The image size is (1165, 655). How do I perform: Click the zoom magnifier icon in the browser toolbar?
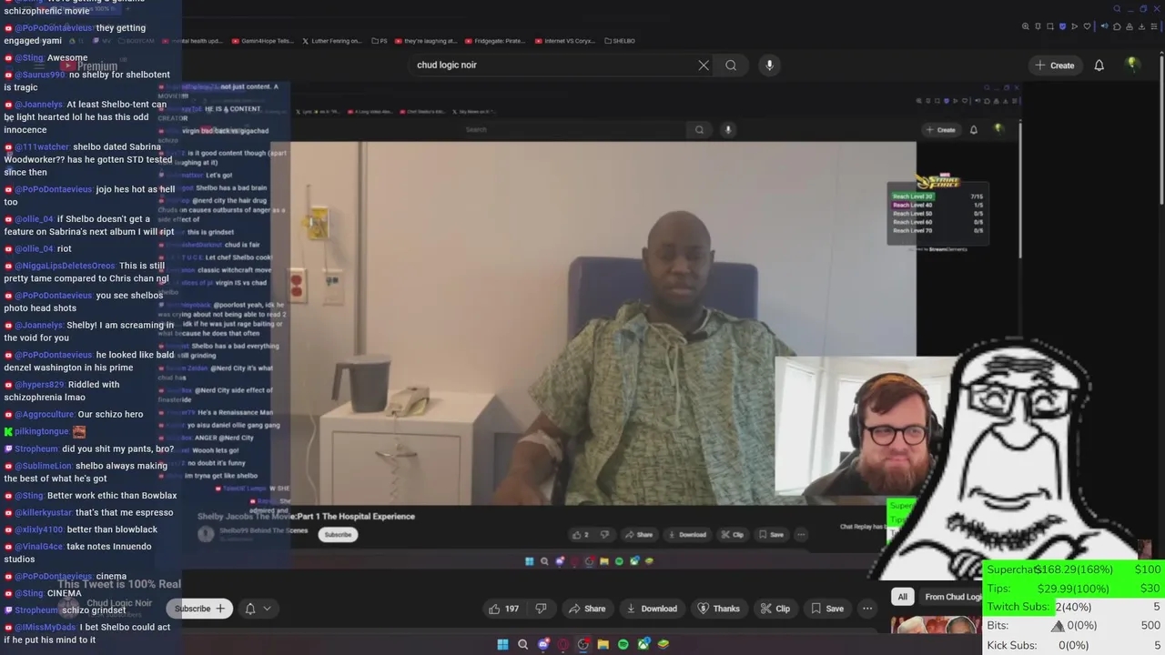(1026, 26)
